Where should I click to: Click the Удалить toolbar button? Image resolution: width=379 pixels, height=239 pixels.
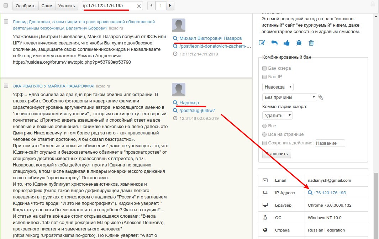click(67, 6)
